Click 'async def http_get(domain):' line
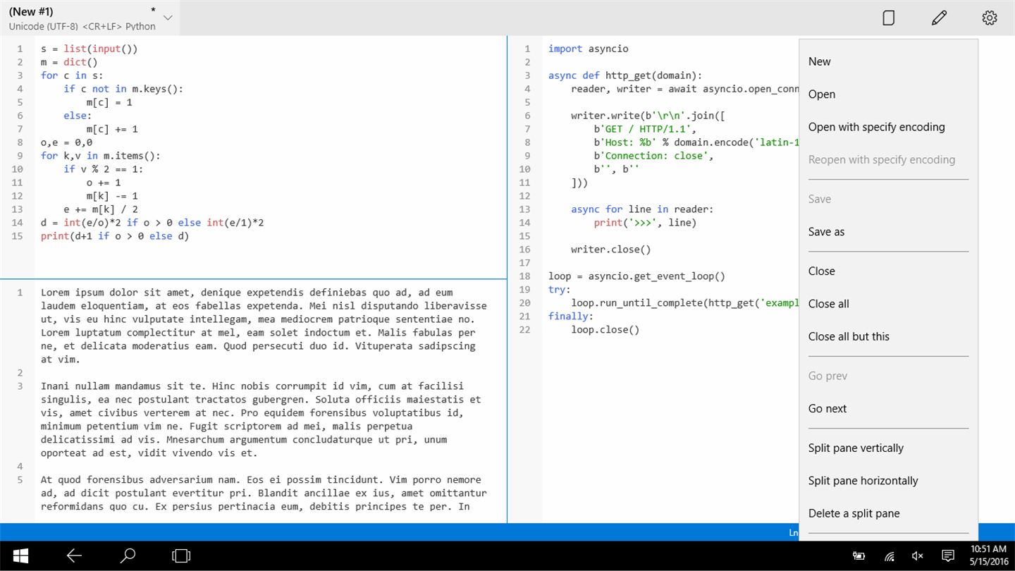This screenshot has width=1015, height=571. 625,75
